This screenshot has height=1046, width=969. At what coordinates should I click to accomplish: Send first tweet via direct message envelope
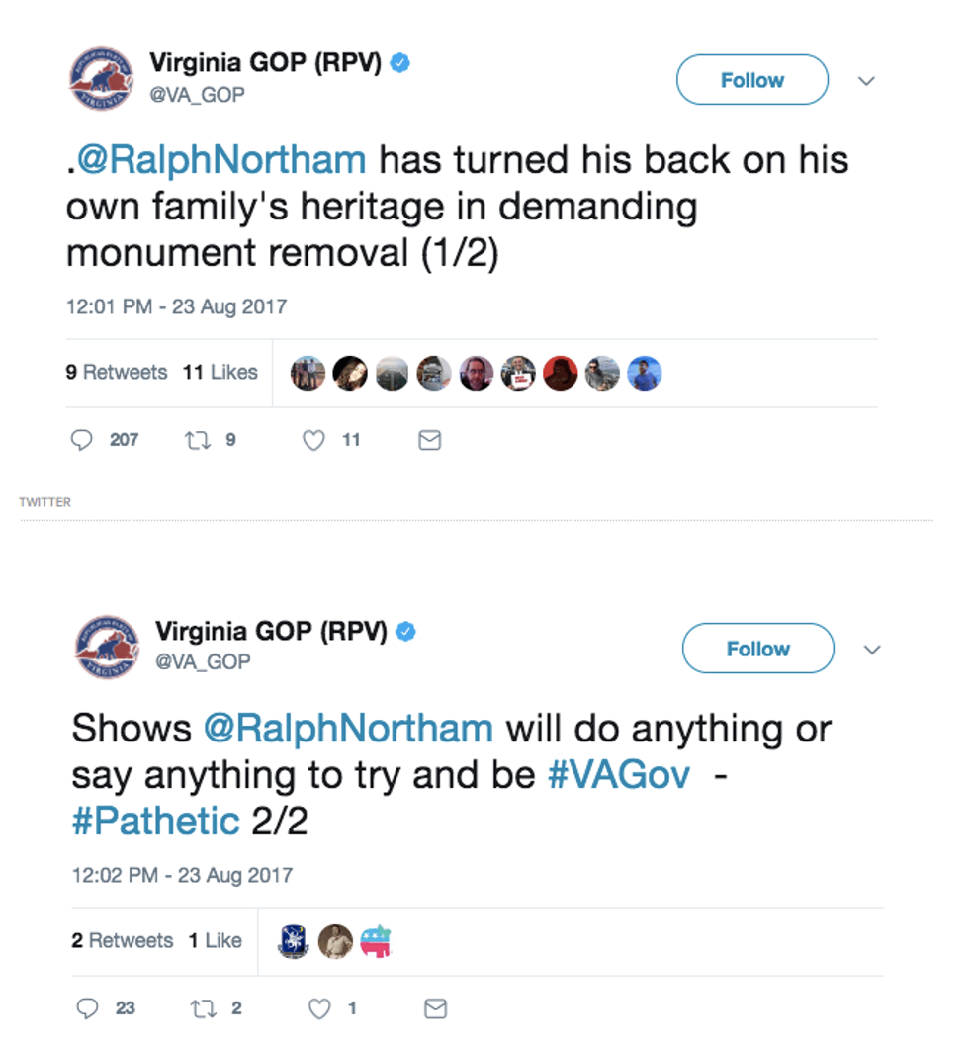(429, 440)
